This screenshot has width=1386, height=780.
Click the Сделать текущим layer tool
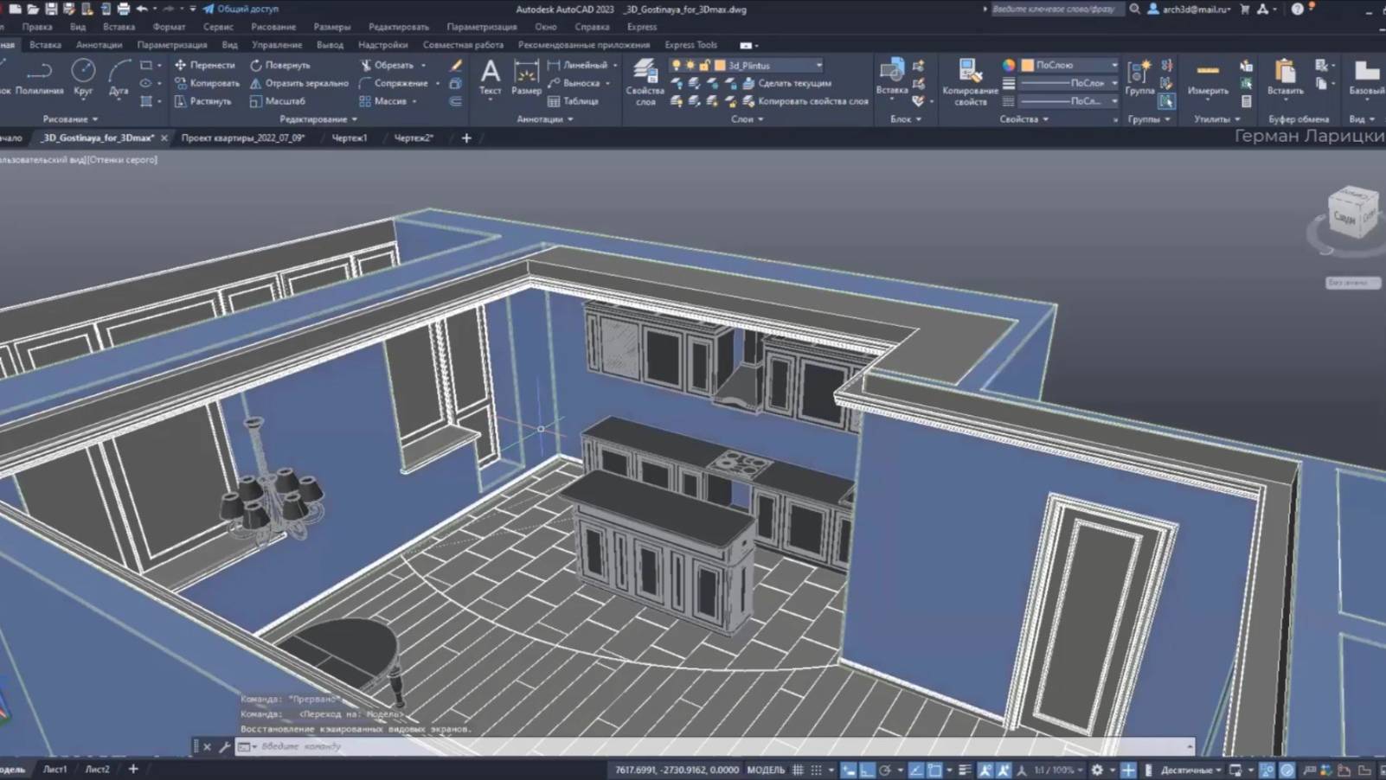click(794, 84)
